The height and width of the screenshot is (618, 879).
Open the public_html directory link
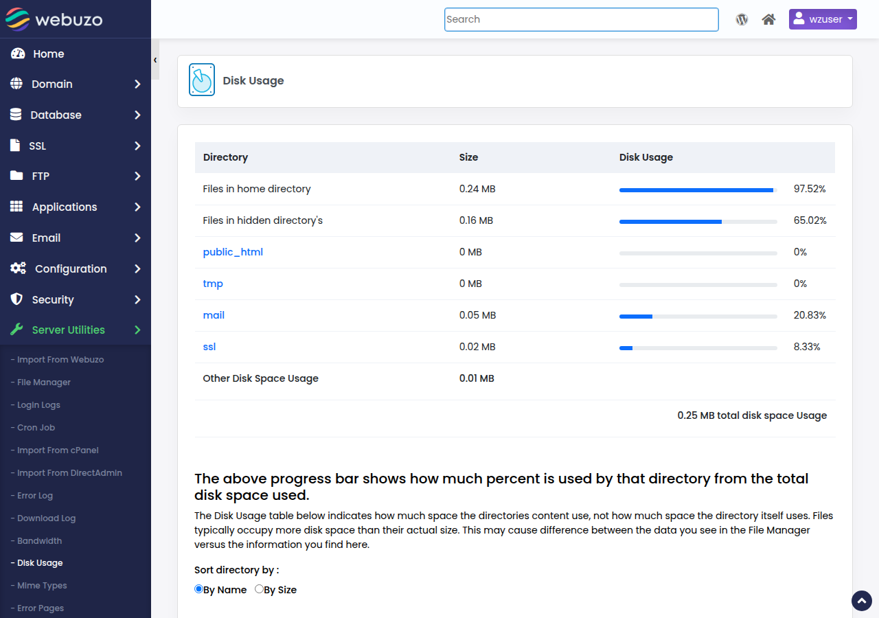233,252
